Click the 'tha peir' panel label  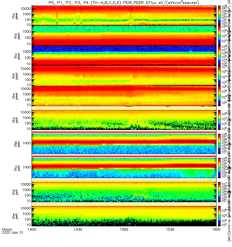coord(15,120)
